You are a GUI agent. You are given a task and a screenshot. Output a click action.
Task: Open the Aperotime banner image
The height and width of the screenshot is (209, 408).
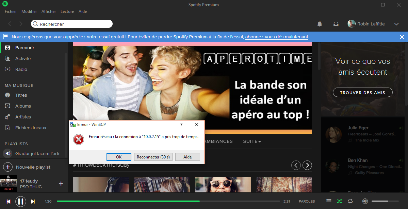tap(193, 88)
